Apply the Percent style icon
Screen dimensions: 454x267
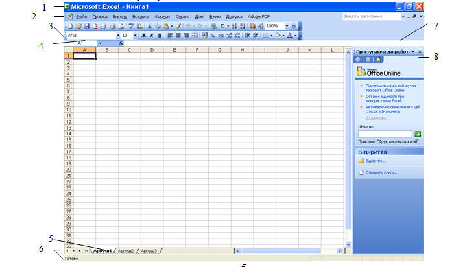coord(213,35)
